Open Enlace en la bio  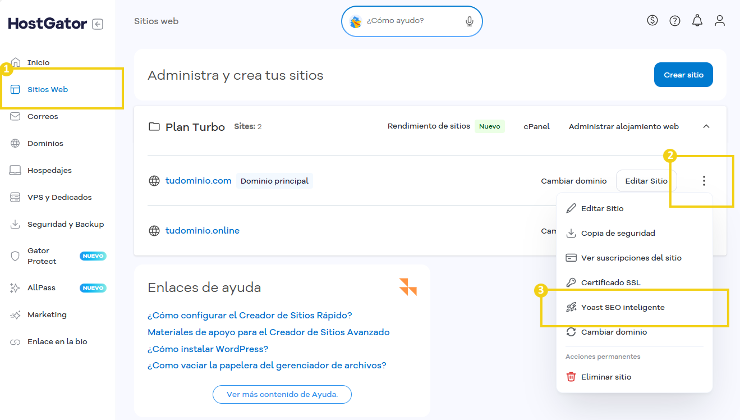[x=57, y=341]
